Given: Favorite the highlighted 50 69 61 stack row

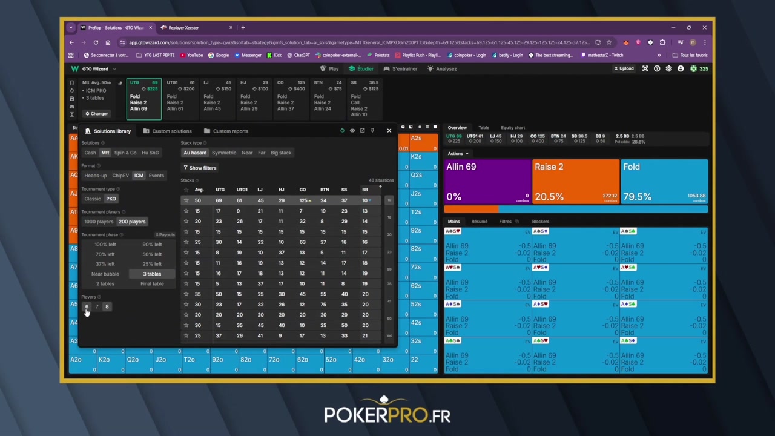Looking at the screenshot, I should pos(186,200).
